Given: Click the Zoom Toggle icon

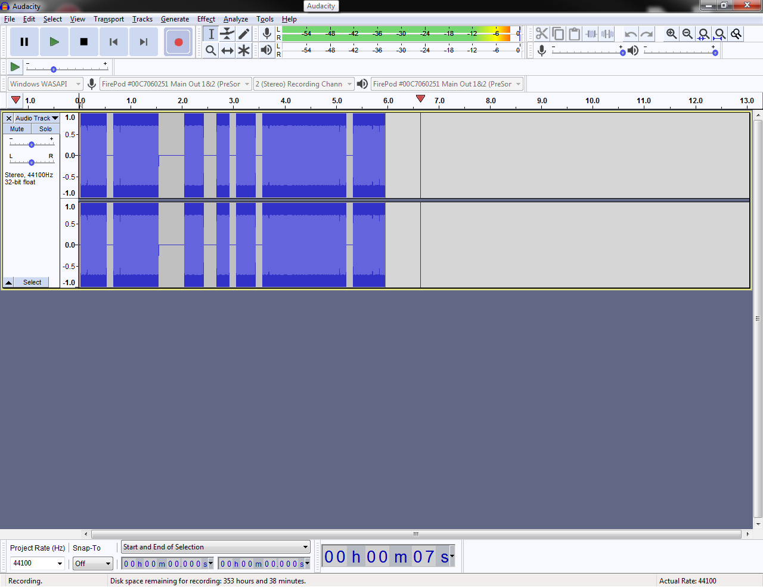Looking at the screenshot, I should coord(736,33).
